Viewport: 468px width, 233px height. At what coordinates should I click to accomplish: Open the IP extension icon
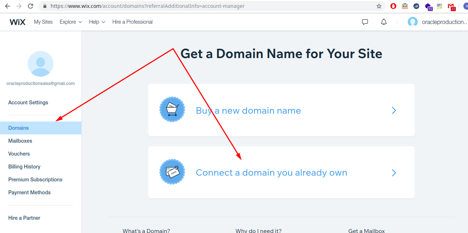click(x=416, y=6)
